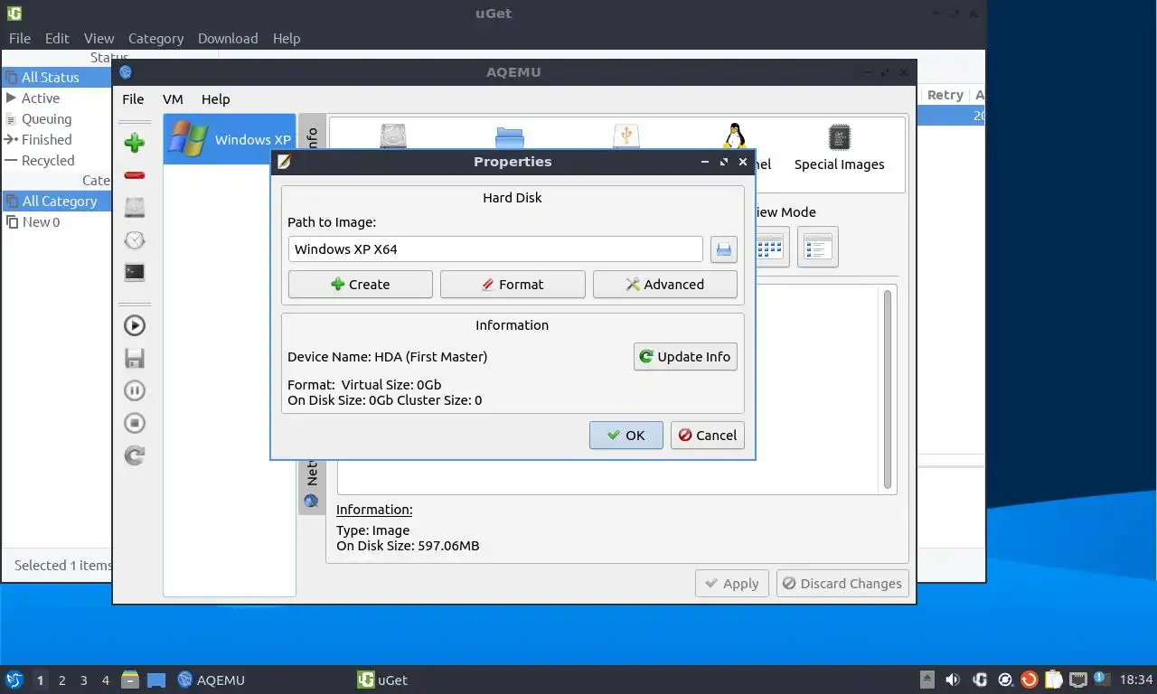The height and width of the screenshot is (694, 1157).
Task: Click the AQEMU device list vertical scrollbar
Action: click(x=888, y=389)
